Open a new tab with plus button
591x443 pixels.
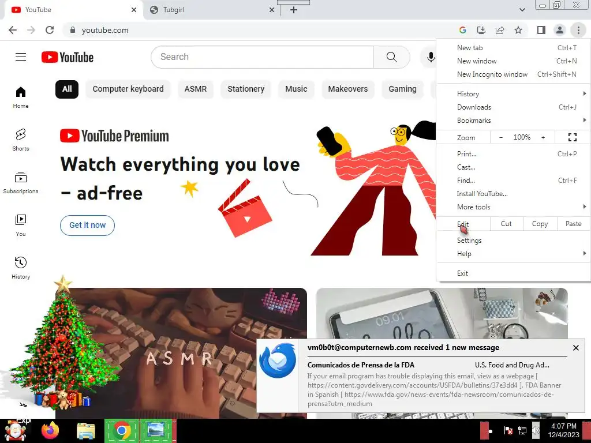(x=294, y=10)
